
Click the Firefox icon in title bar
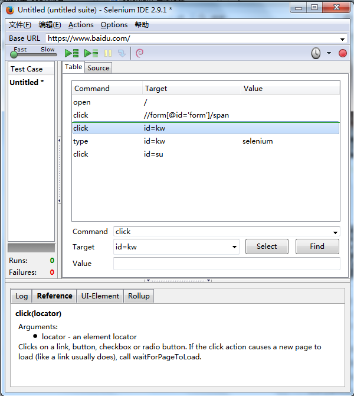[x=10, y=10]
